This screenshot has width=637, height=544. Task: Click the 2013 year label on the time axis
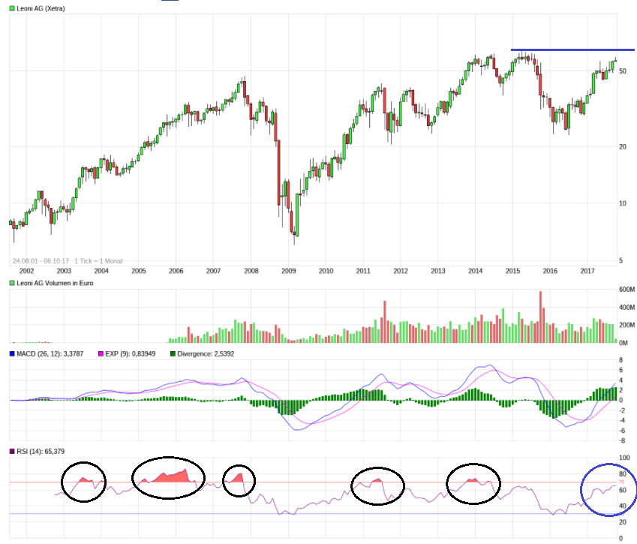pos(438,271)
